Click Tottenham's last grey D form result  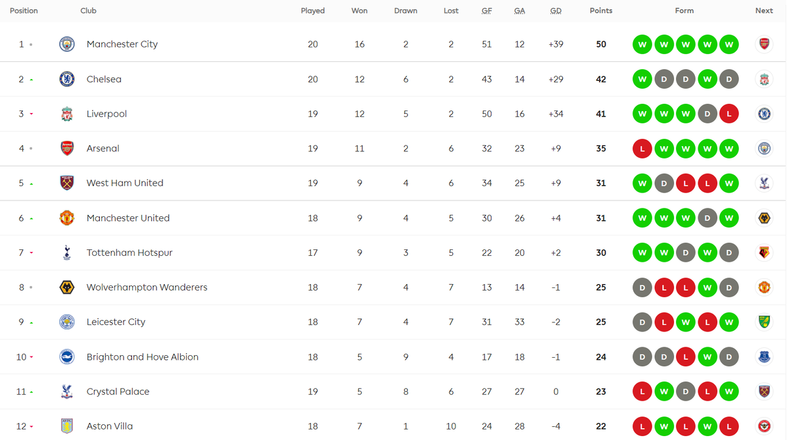point(729,253)
